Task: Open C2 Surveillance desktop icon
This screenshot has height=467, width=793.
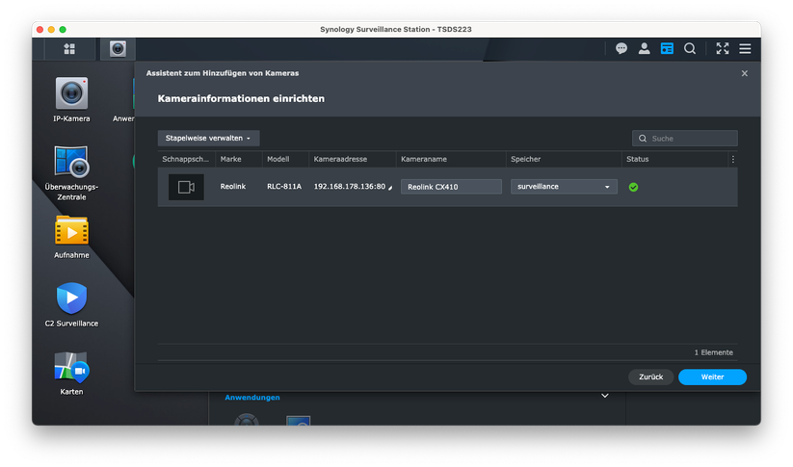Action: 71,305
